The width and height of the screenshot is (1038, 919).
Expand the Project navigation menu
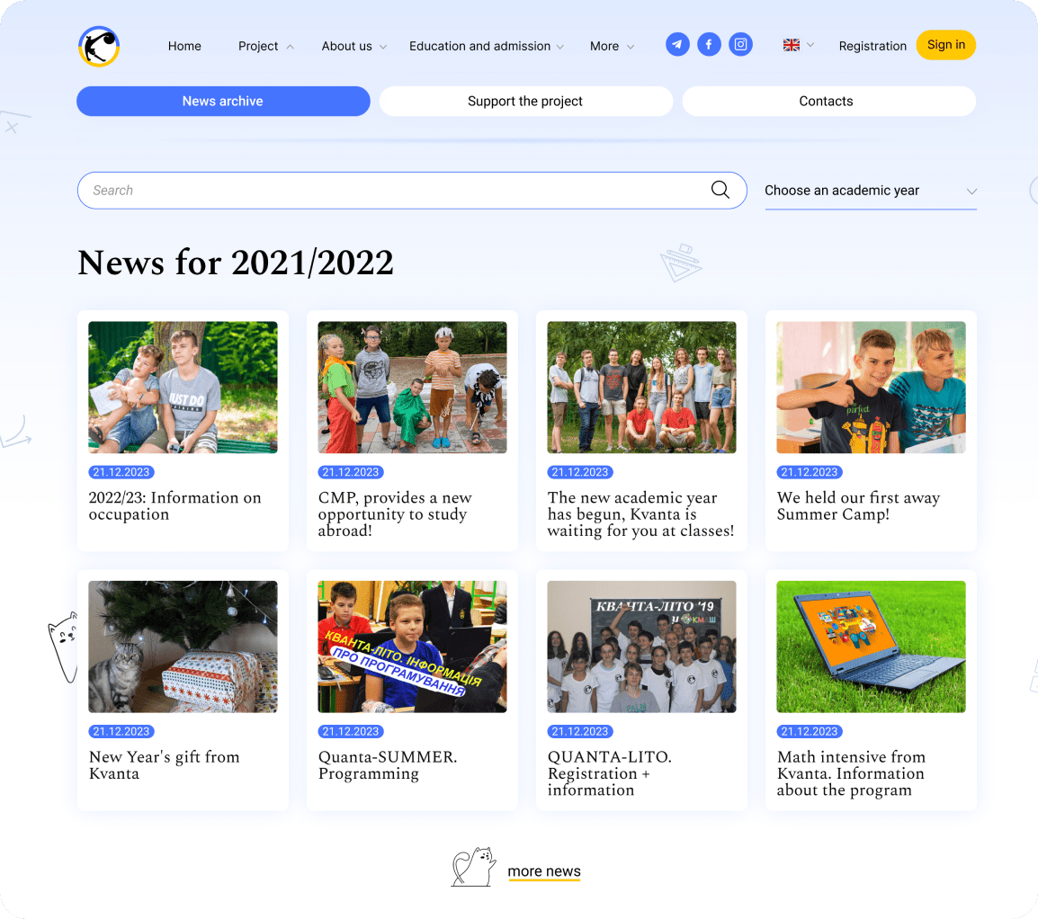point(258,46)
